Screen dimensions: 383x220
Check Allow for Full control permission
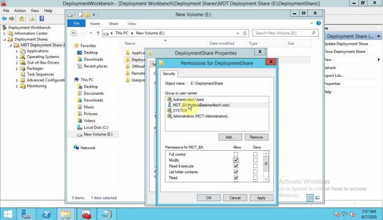236,154
